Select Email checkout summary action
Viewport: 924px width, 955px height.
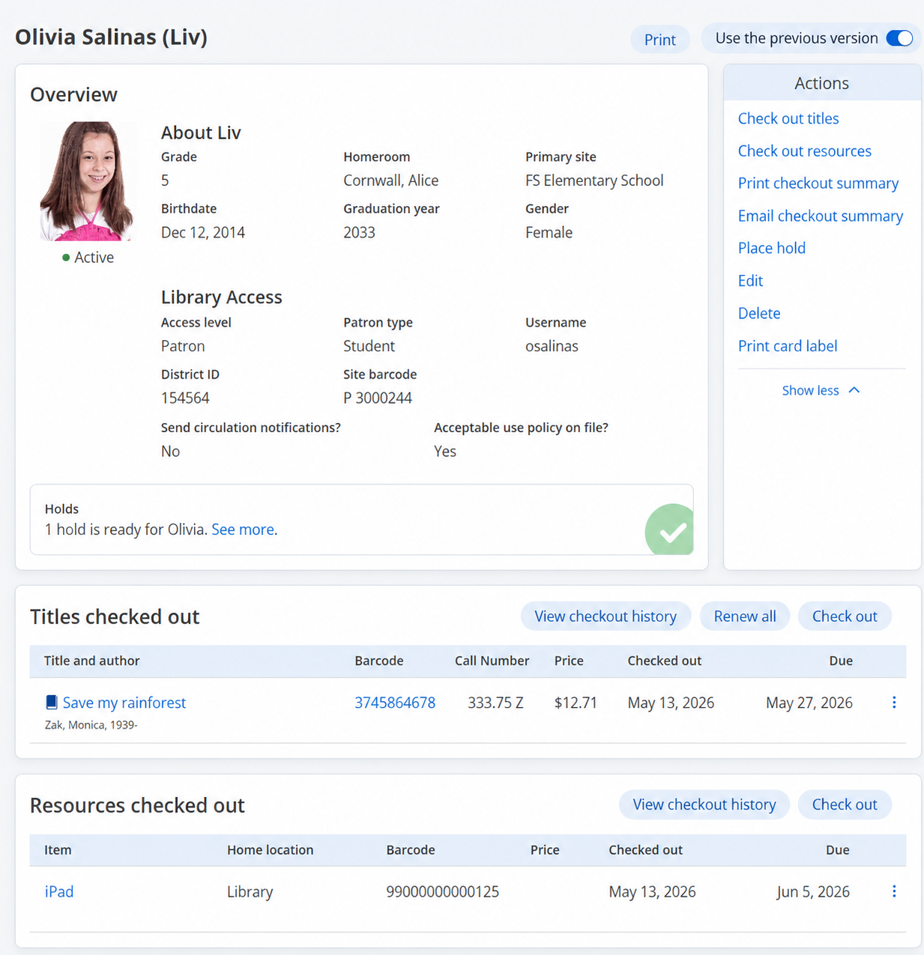[821, 216]
